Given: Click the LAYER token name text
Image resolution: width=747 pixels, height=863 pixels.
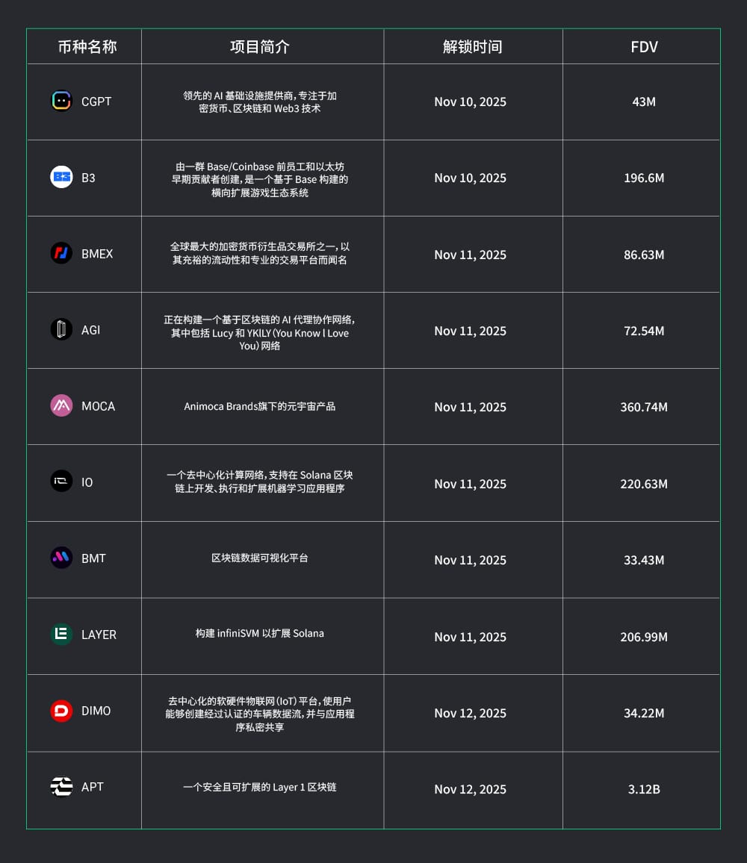Looking at the screenshot, I should pos(99,635).
